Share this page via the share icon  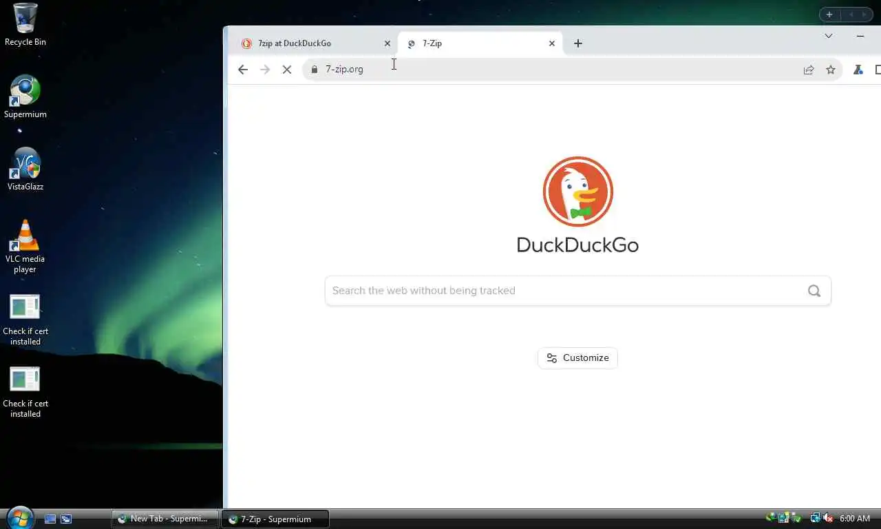[809, 70]
